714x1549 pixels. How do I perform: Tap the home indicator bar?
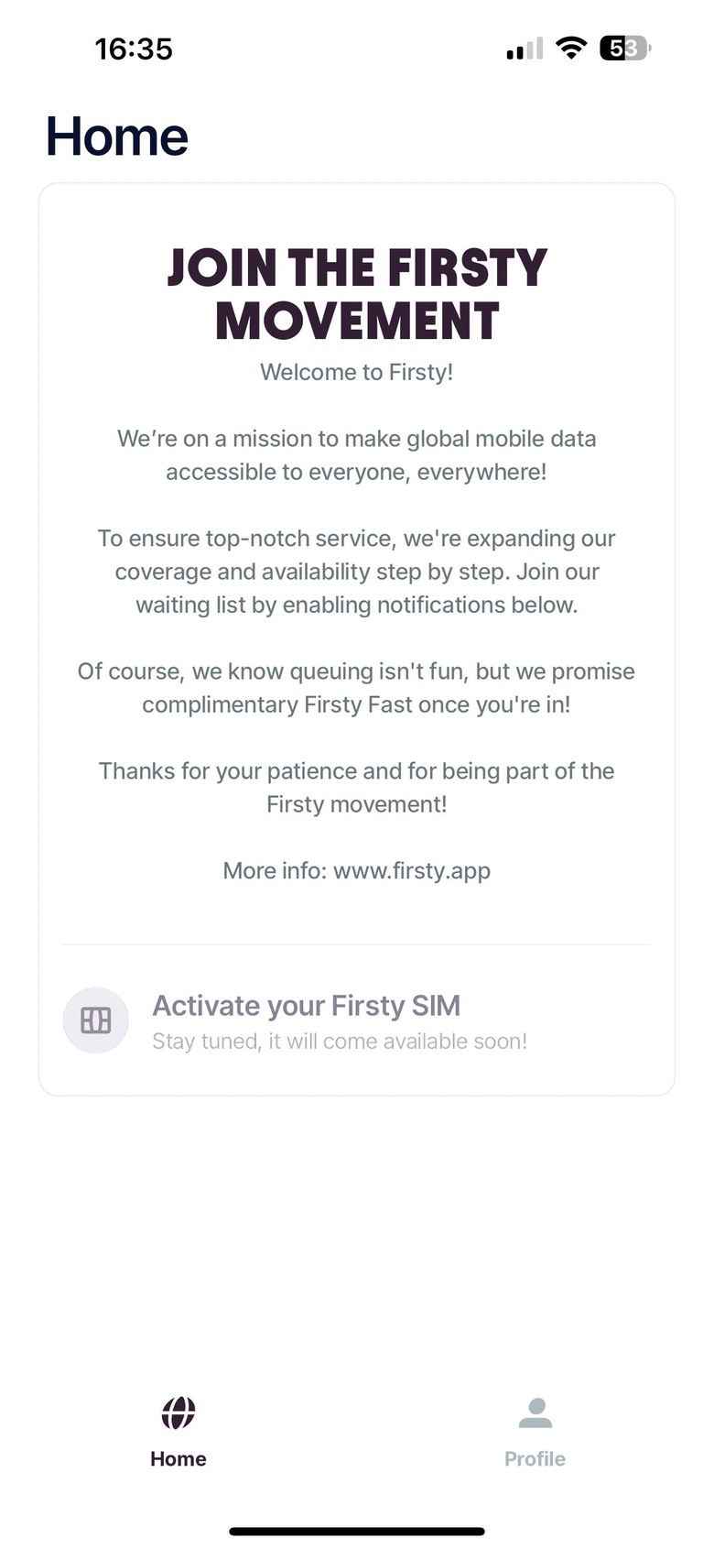(357, 1531)
